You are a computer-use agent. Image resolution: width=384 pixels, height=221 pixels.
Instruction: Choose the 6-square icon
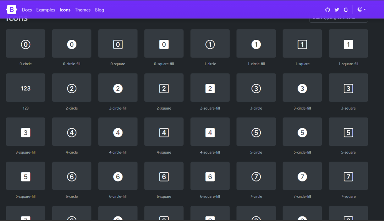164,176
